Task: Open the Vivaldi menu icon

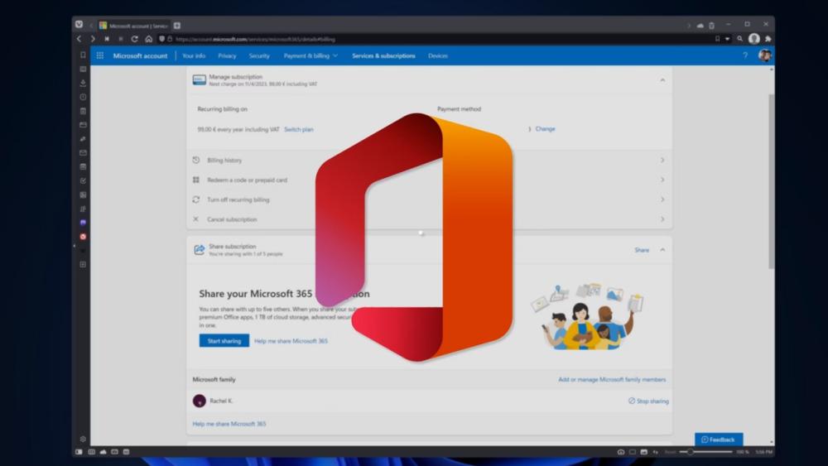Action: click(79, 25)
